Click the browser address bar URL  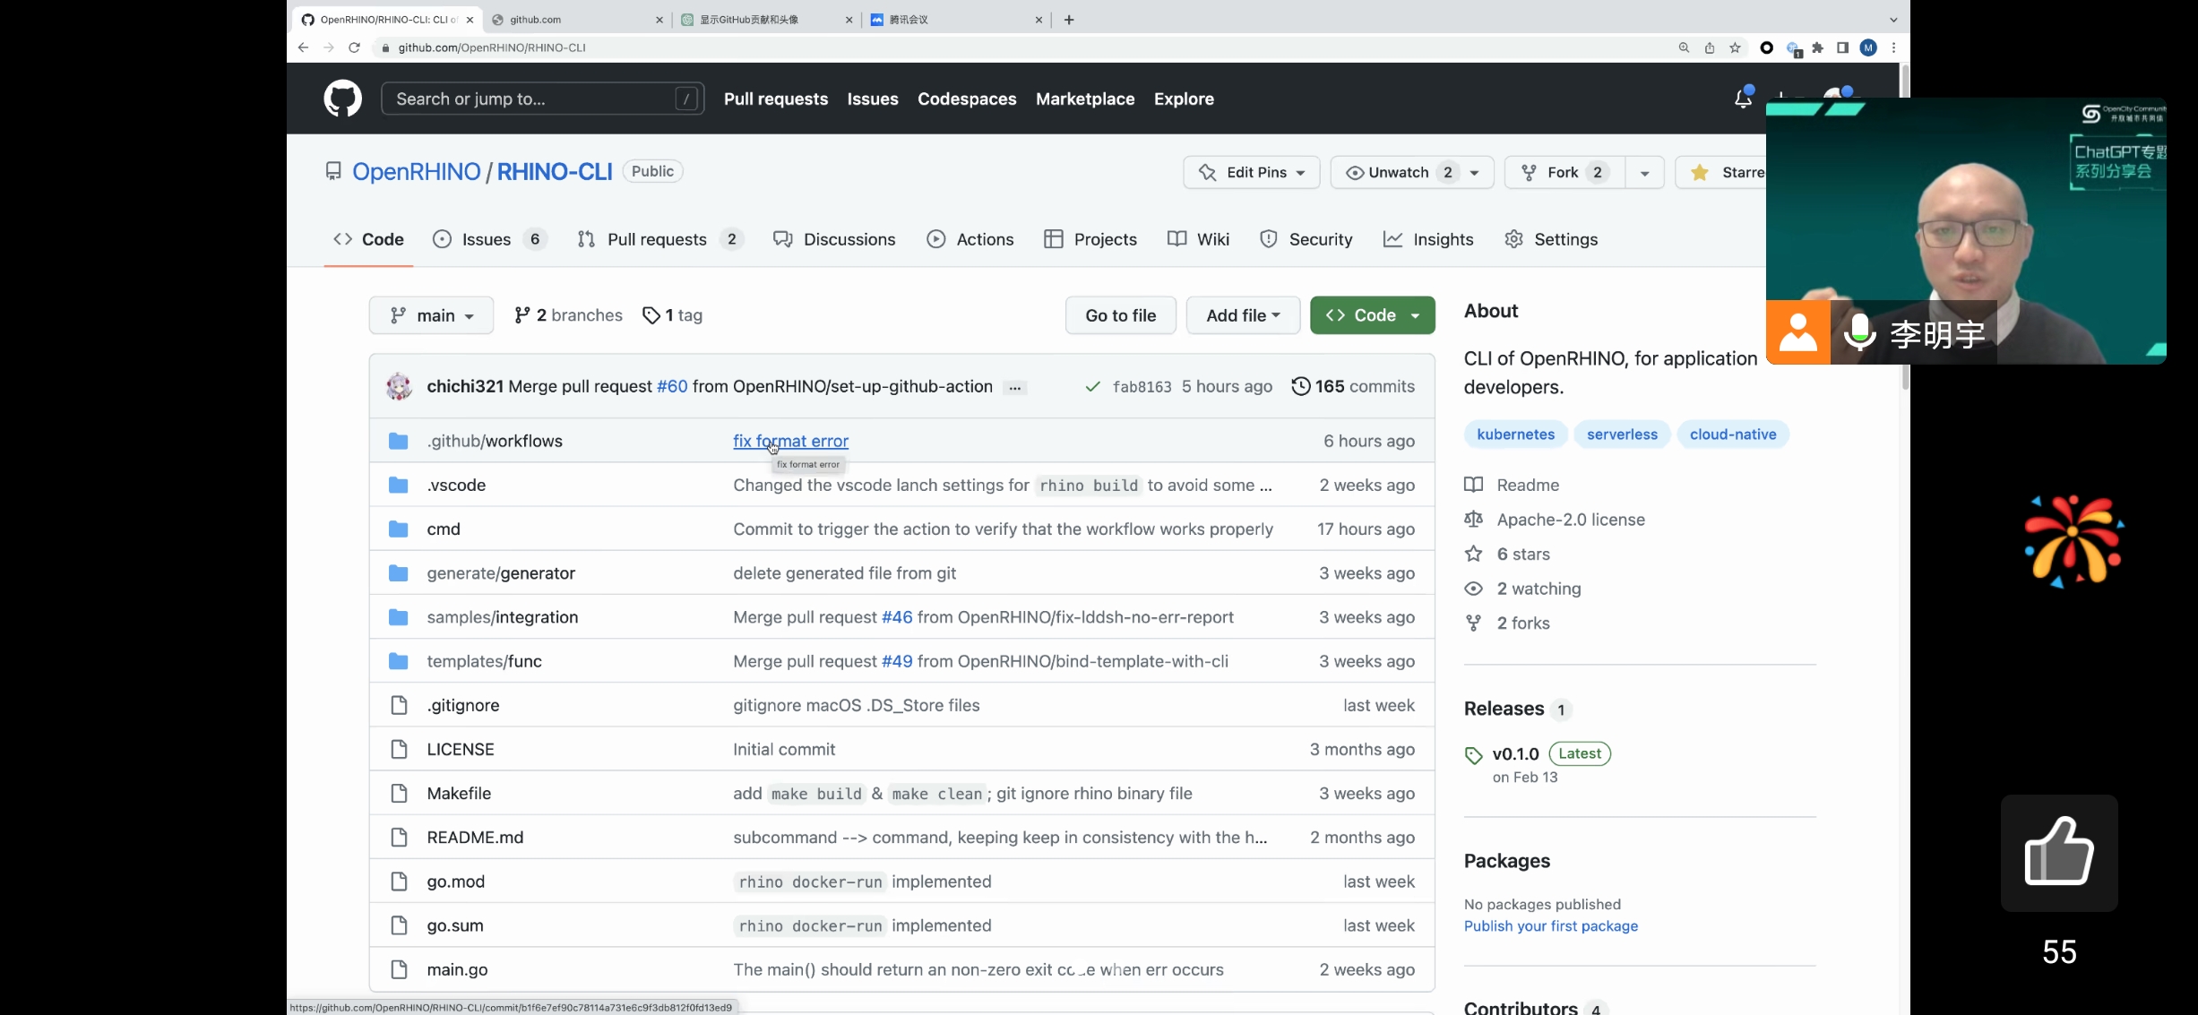click(492, 47)
